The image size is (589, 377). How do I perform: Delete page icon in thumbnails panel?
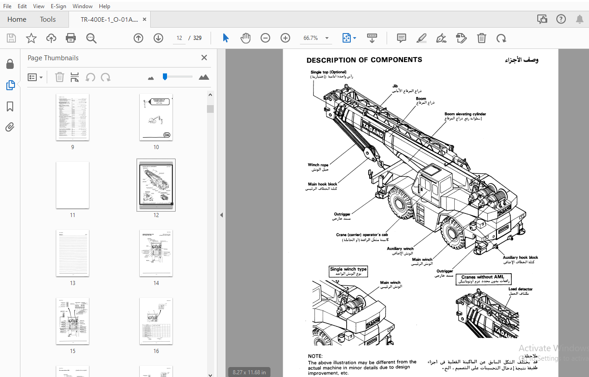tap(59, 77)
